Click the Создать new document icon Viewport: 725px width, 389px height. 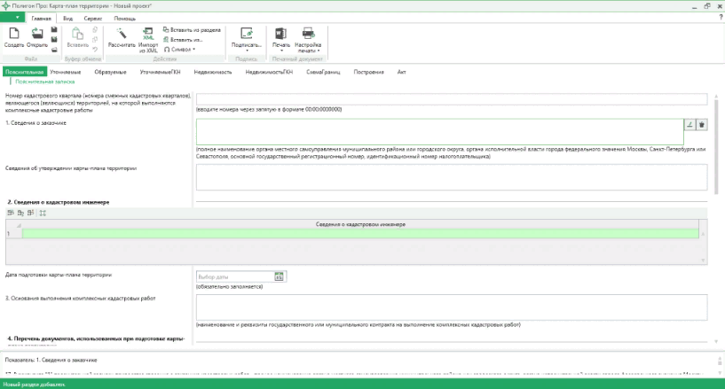pos(14,34)
